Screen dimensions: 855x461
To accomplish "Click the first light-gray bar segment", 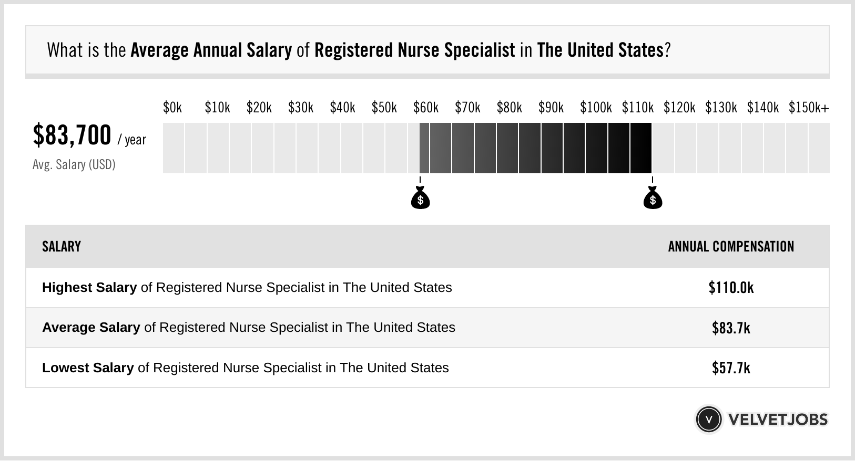I will tap(174, 148).
